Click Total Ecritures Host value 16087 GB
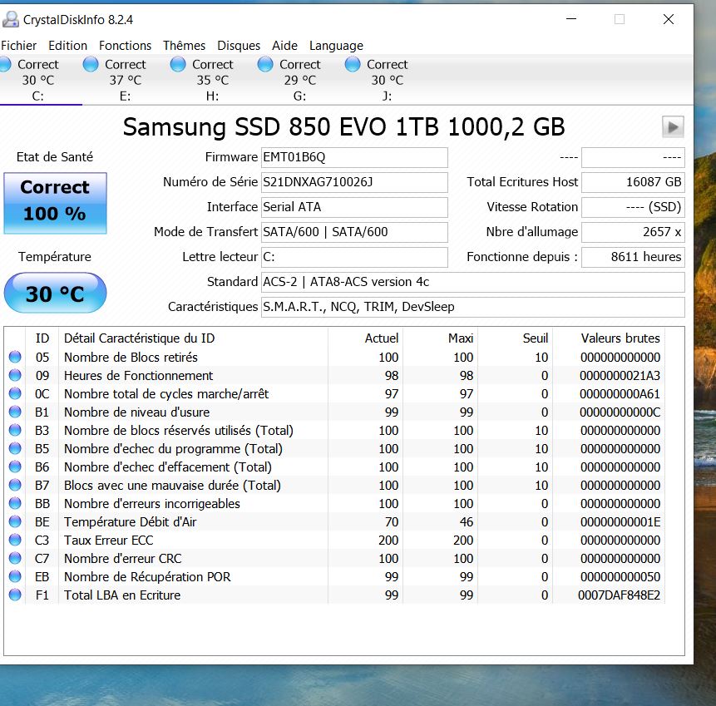This screenshot has width=716, height=706. [x=633, y=182]
